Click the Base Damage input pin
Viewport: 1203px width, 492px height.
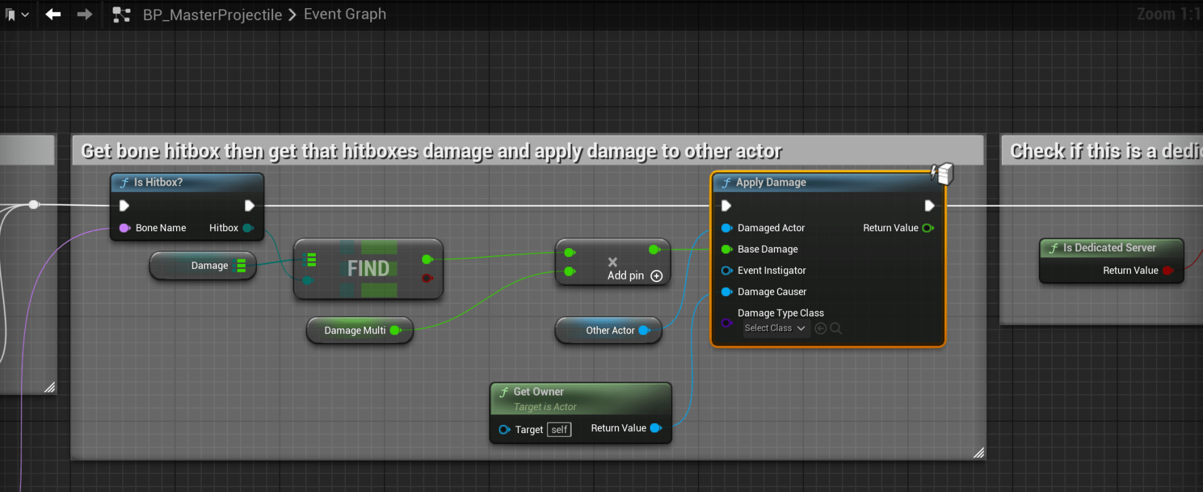pos(727,249)
